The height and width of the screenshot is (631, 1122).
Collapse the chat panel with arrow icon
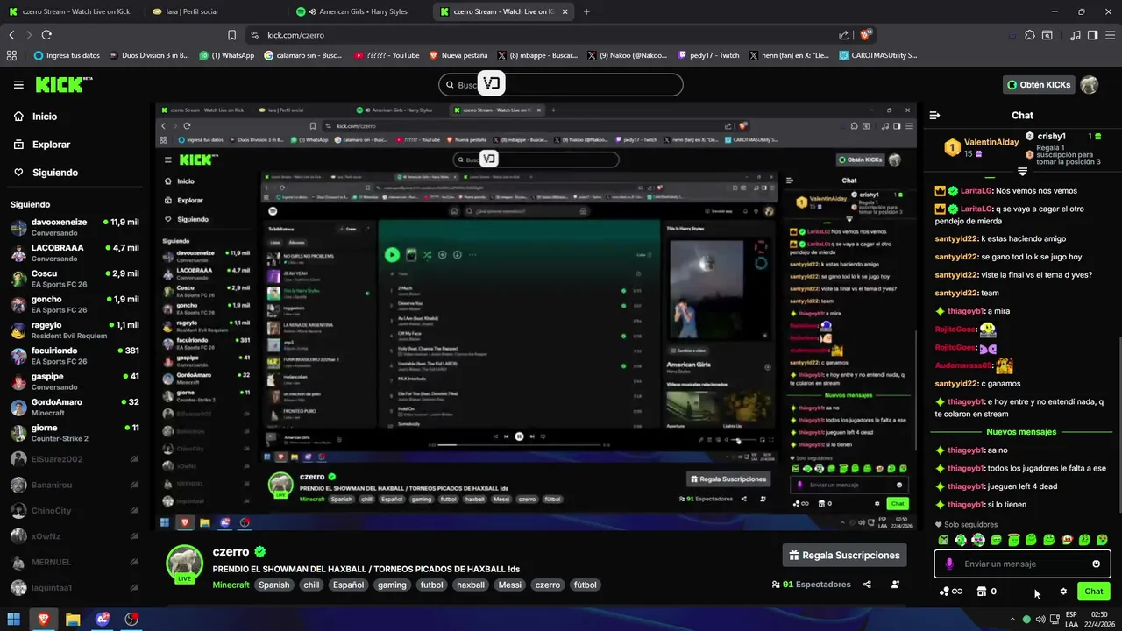(934, 115)
